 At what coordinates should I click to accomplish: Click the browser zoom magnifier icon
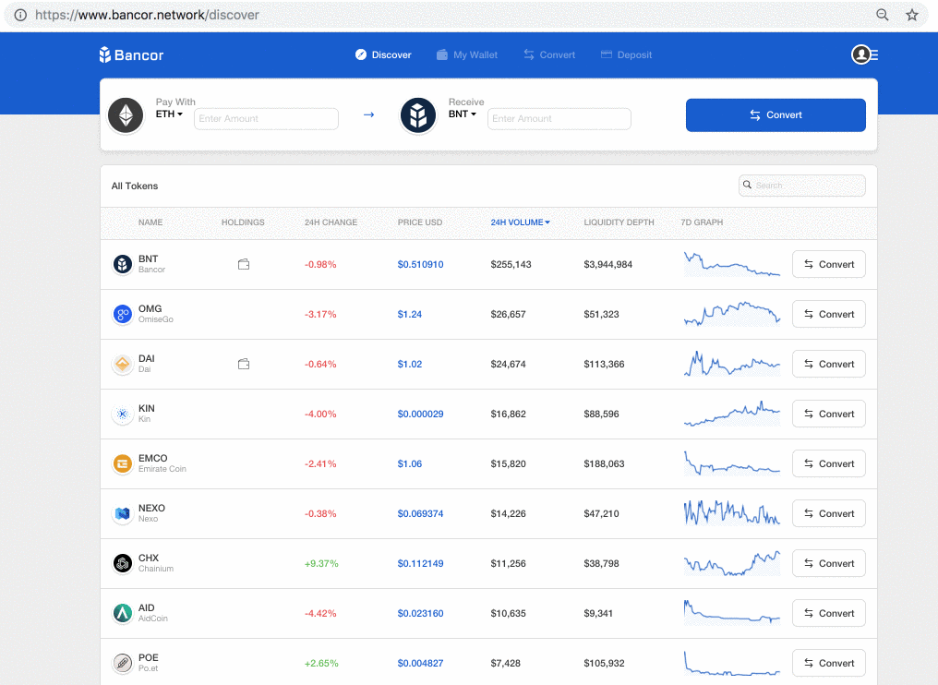883,15
